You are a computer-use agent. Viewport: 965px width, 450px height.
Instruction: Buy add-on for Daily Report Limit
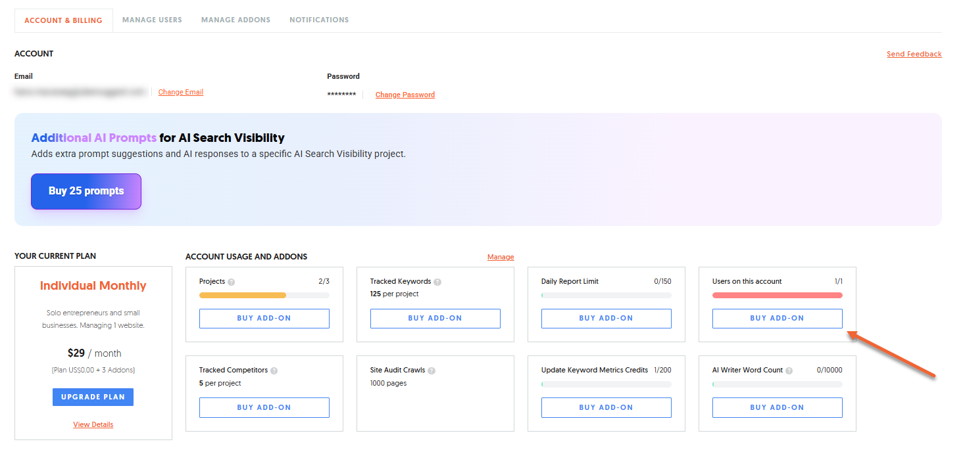(x=606, y=318)
